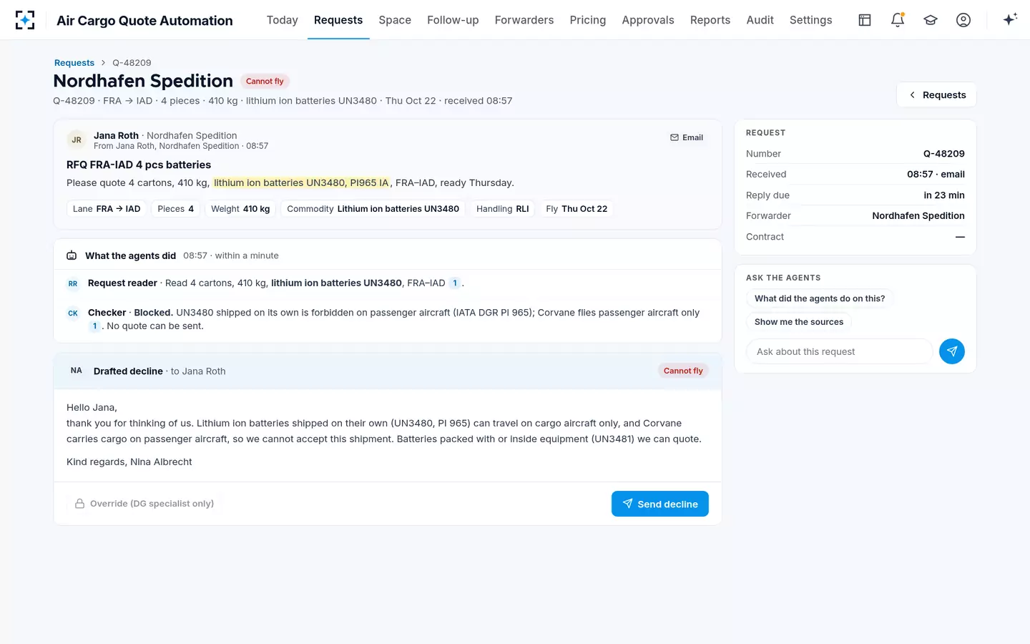Click the RR Request reader avatar
1030x644 pixels.
[x=73, y=284]
